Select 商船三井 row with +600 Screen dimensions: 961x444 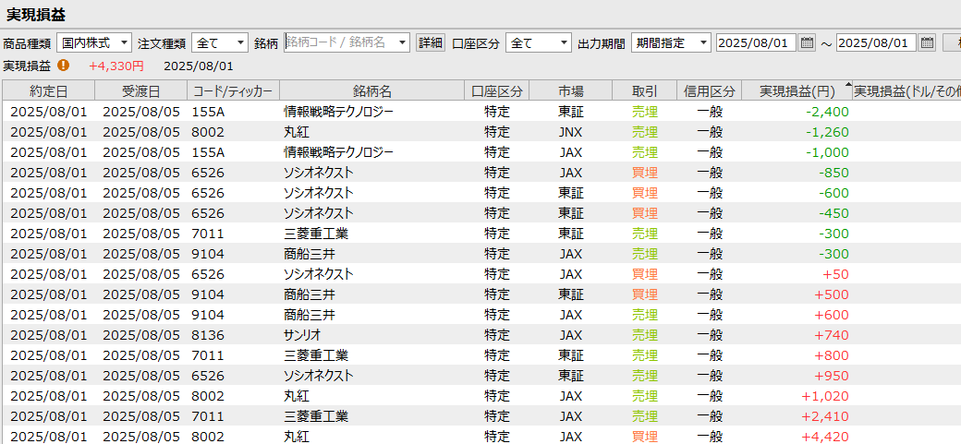click(x=480, y=314)
